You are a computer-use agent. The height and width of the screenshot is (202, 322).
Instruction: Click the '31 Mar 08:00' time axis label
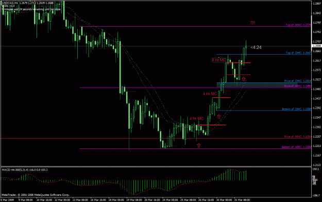[x=242, y=200]
